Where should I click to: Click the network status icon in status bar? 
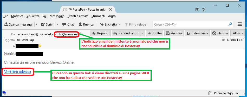(x=4, y=93)
